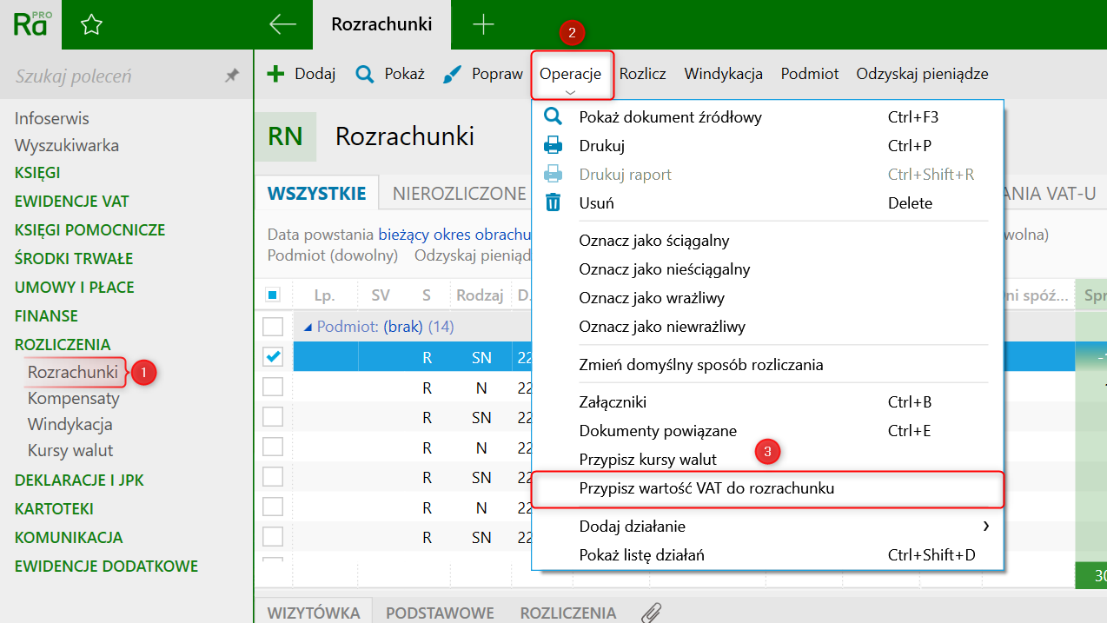The width and height of the screenshot is (1107, 623).
Task: Go back using the left arrow icon
Action: pyautogui.click(x=282, y=24)
